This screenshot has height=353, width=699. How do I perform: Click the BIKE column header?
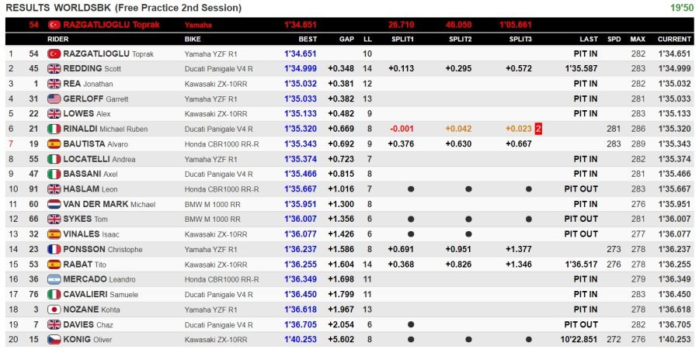tap(193, 39)
